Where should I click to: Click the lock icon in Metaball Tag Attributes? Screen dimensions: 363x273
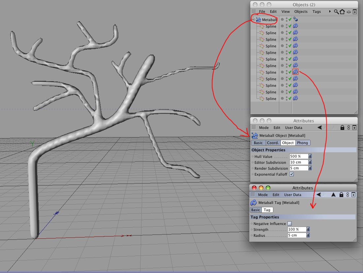click(x=341, y=194)
